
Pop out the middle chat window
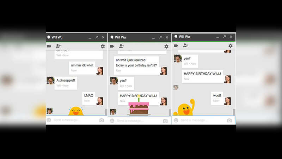point(160,37)
